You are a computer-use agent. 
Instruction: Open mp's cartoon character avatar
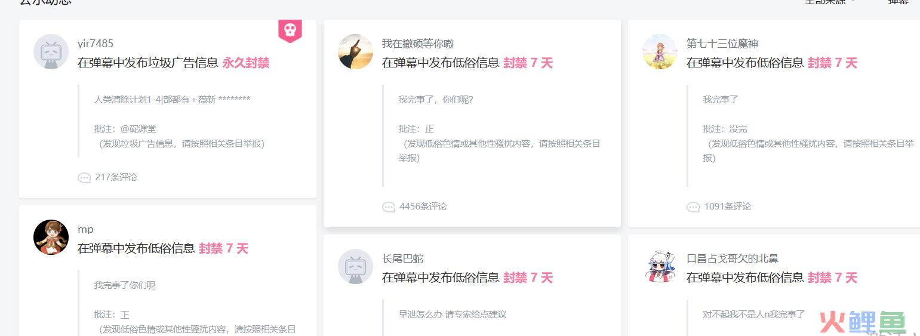[x=51, y=237]
